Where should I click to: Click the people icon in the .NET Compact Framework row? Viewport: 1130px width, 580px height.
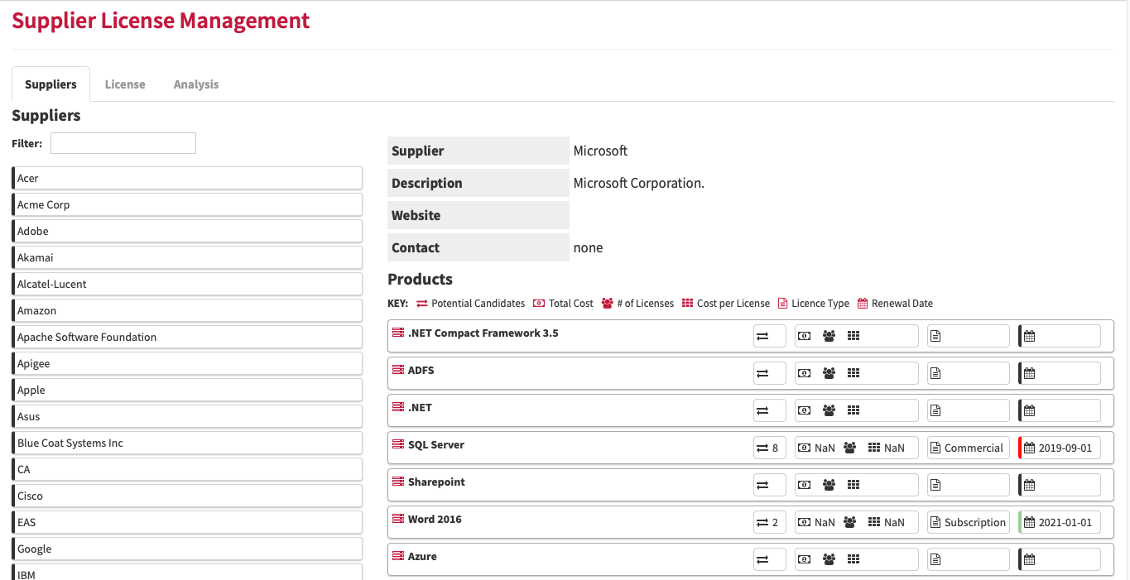click(829, 337)
